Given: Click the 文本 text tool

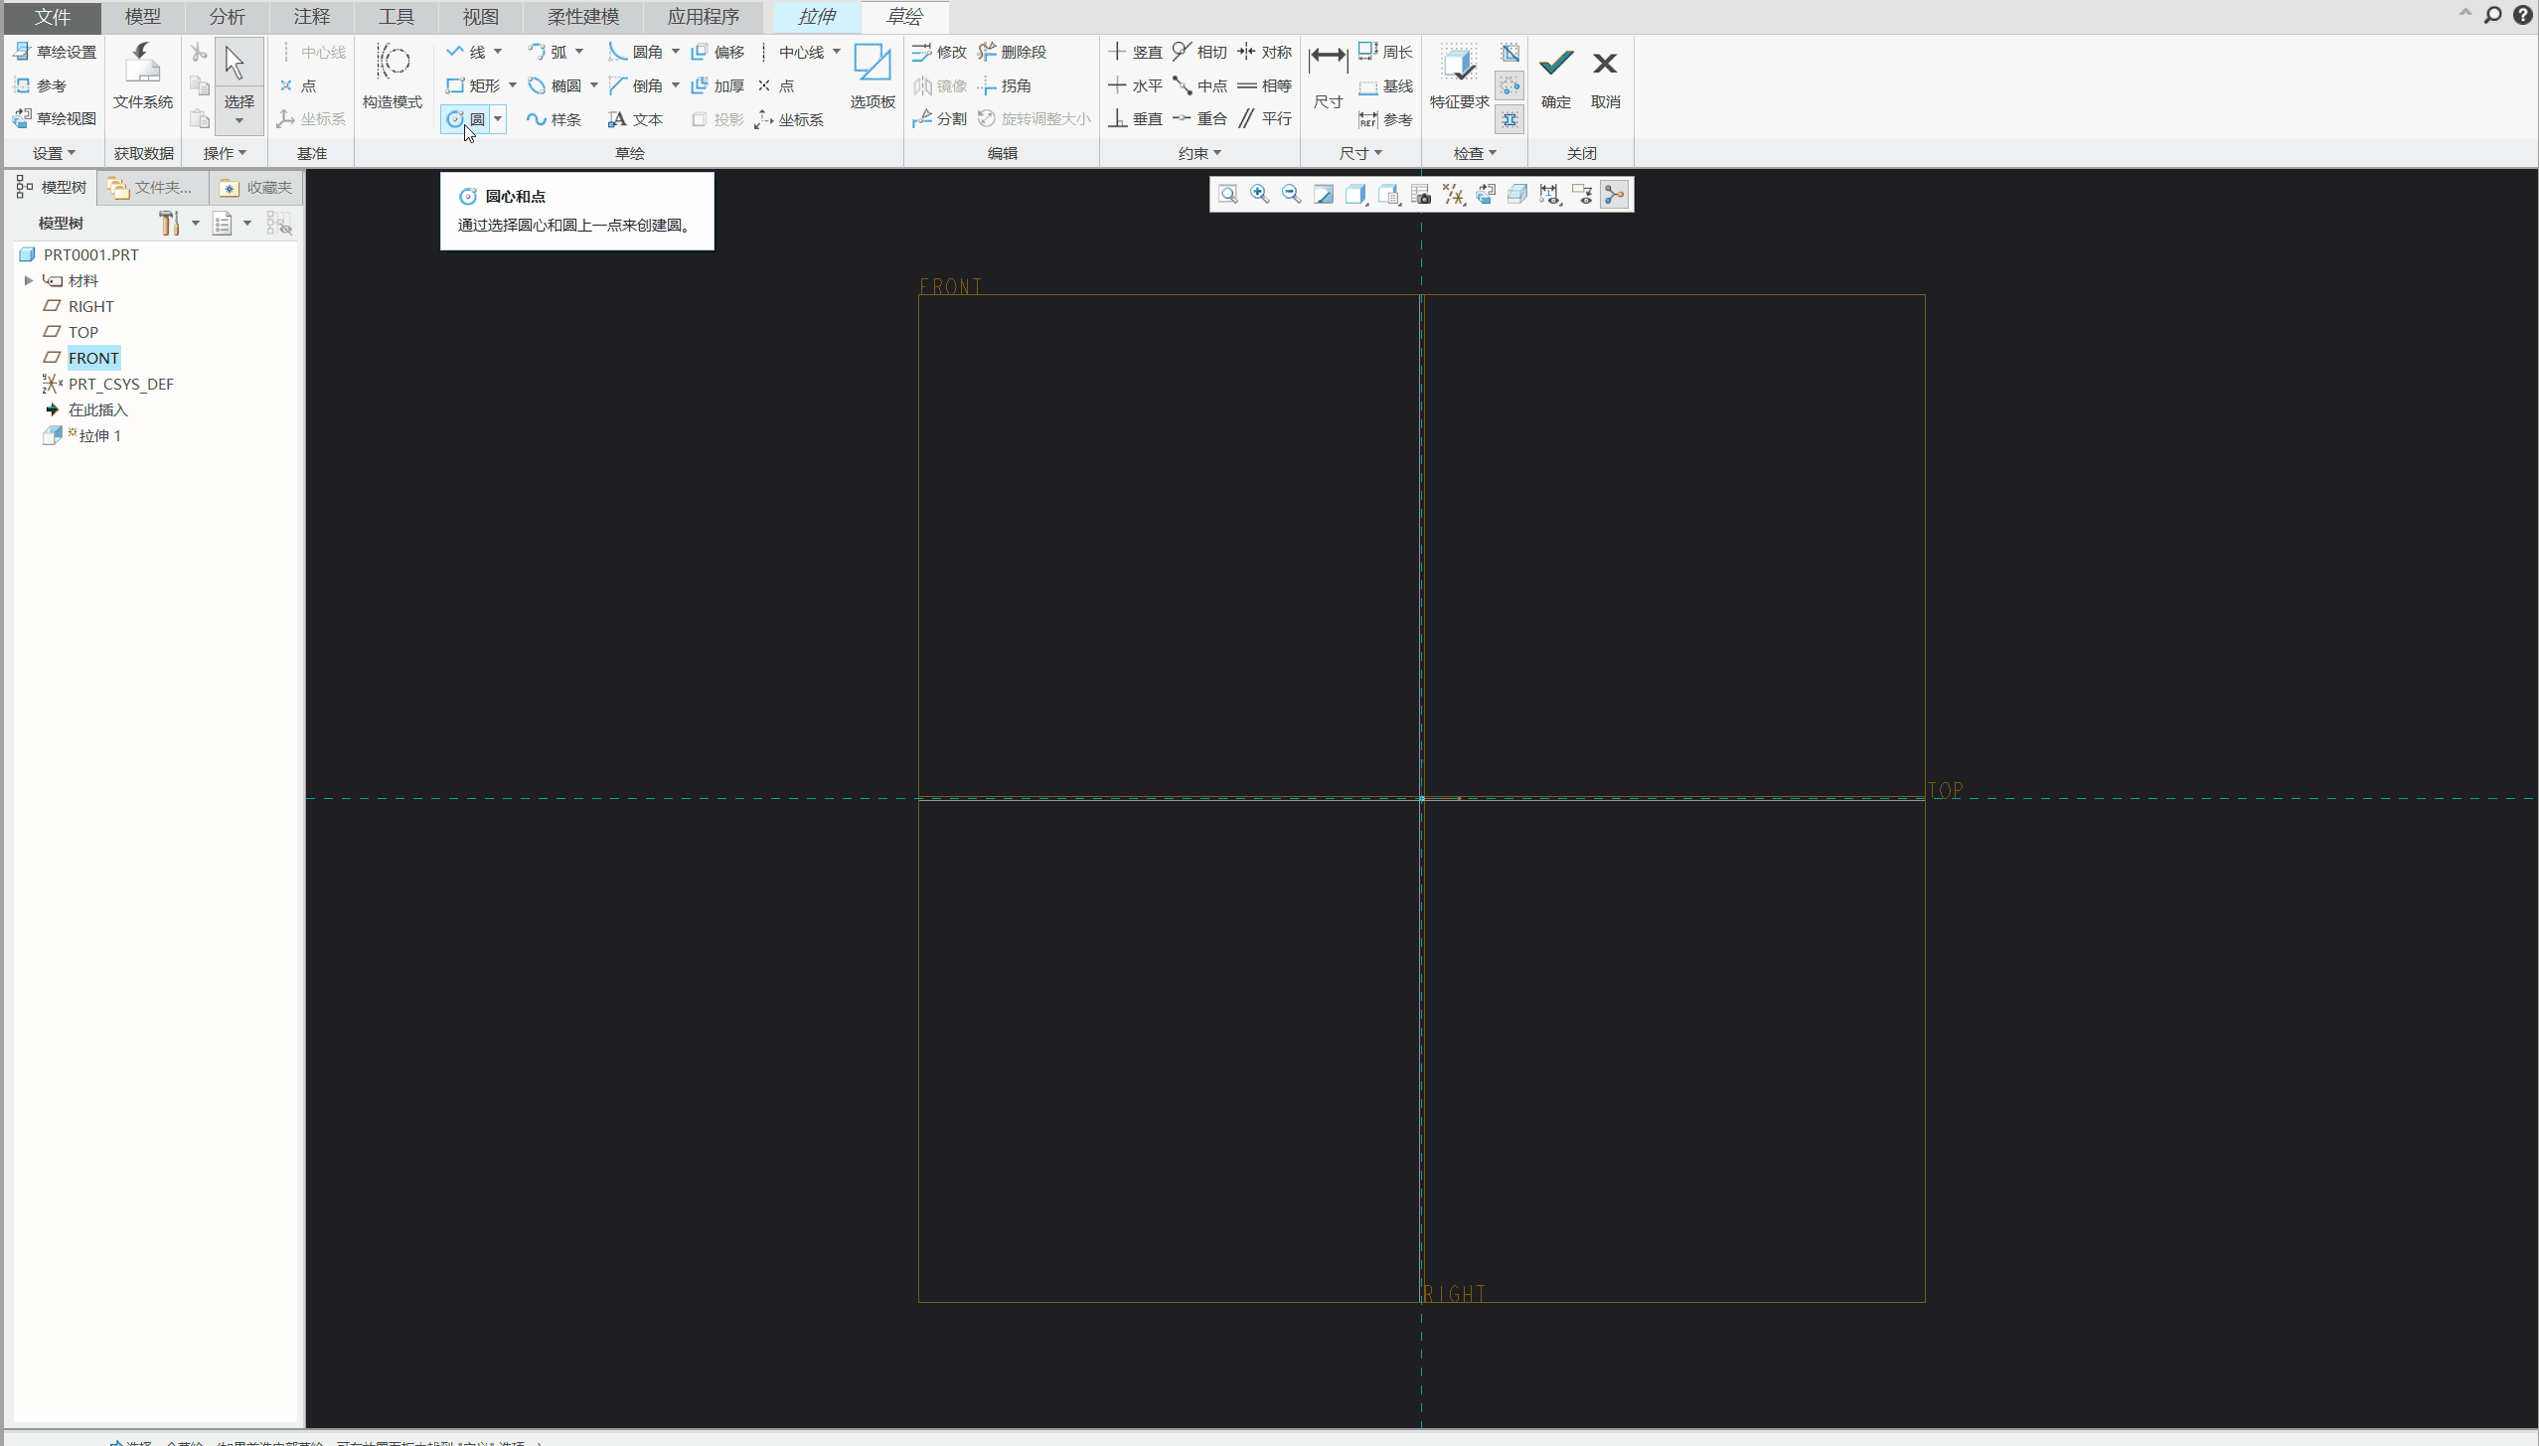Looking at the screenshot, I should 636,119.
